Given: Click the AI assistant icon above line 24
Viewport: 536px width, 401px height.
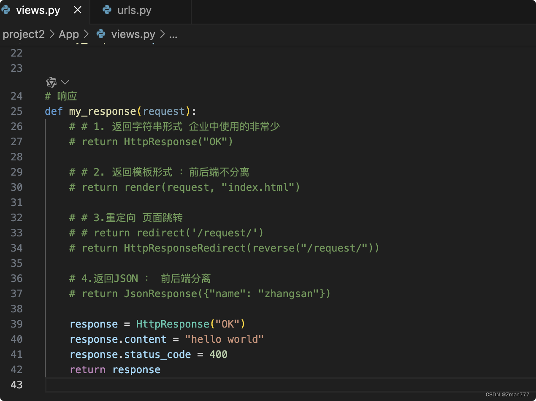Looking at the screenshot, I should tap(51, 82).
